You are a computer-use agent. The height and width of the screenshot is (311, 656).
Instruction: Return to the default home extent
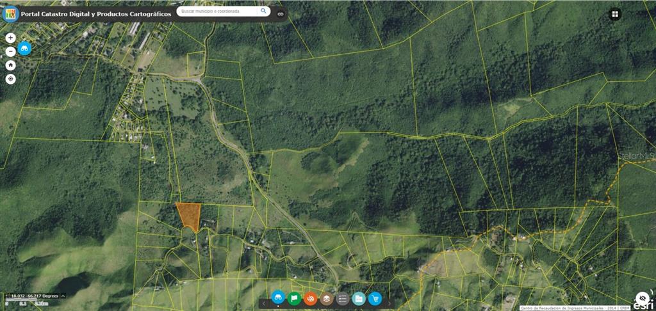(10, 65)
